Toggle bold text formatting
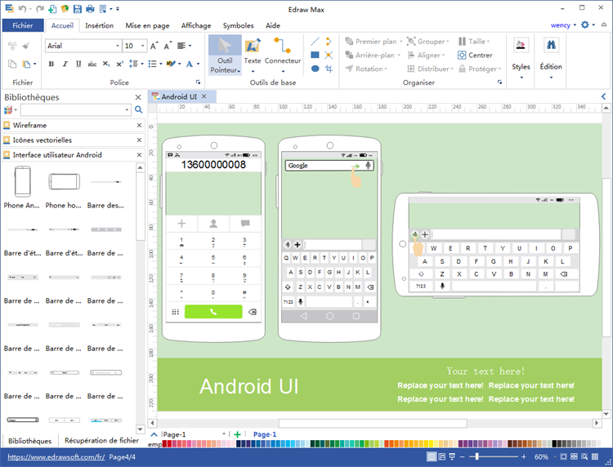Screen dimensions: 613x467 [x=51, y=64]
